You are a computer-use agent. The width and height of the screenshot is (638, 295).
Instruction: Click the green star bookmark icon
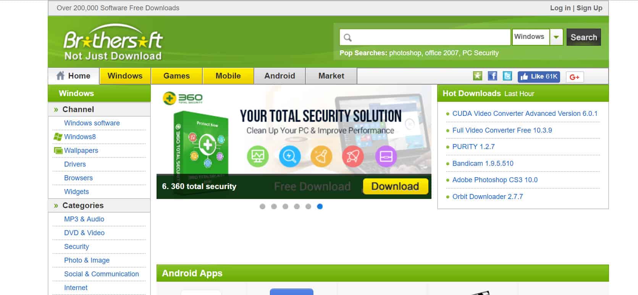[477, 76]
